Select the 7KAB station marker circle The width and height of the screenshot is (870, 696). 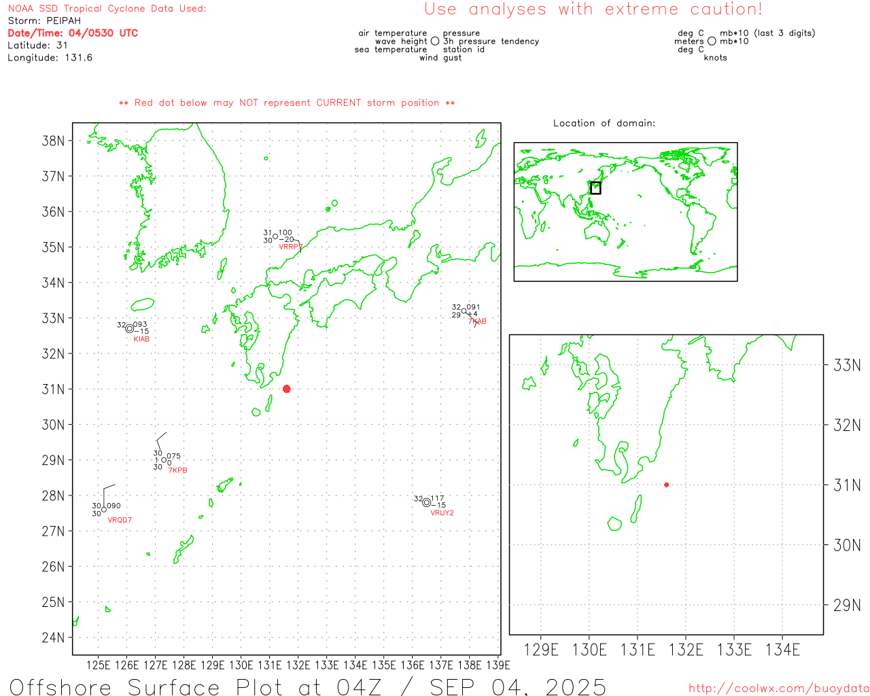pyautogui.click(x=464, y=311)
